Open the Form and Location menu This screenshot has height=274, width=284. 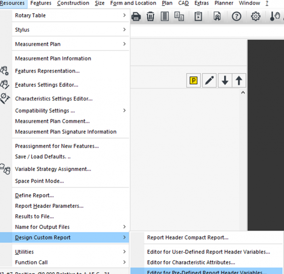coord(133,3)
